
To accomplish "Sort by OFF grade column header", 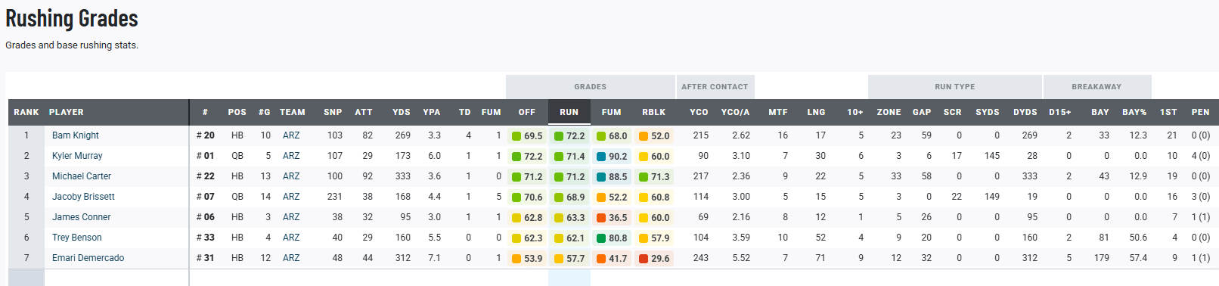I will pyautogui.click(x=527, y=112).
